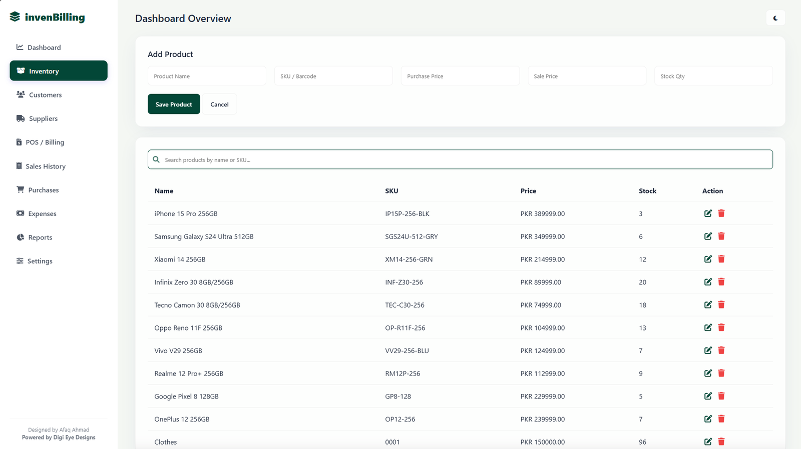
Task: Select the Stock Qty field
Action: coord(713,76)
